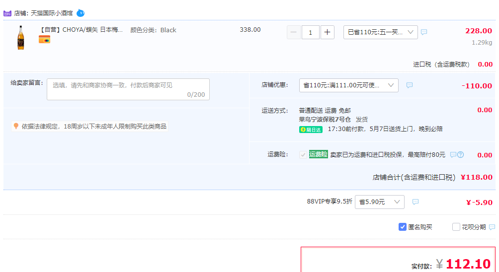Click the unit price 338.00
Screen dimensions: 499x272
click(250, 30)
